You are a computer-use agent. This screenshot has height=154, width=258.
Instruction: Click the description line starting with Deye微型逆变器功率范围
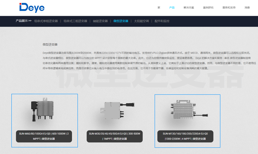coord(147,53)
